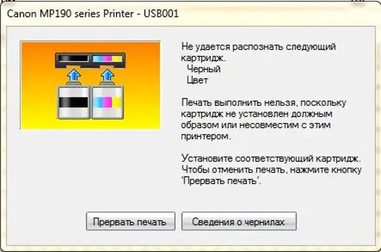This screenshot has height=252, width=381.
Task: Click the yellow stripe on the color cartridge
Action: click(x=117, y=102)
